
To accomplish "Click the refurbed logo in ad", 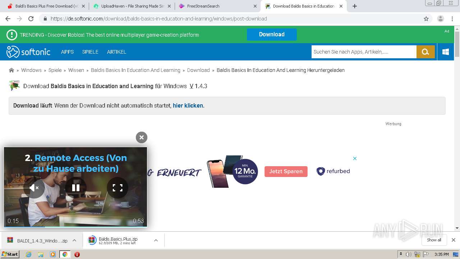I will [x=333, y=171].
